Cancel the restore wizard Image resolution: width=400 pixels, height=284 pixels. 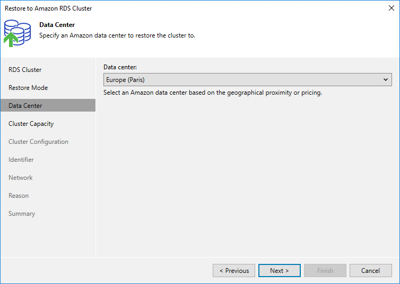[370, 271]
